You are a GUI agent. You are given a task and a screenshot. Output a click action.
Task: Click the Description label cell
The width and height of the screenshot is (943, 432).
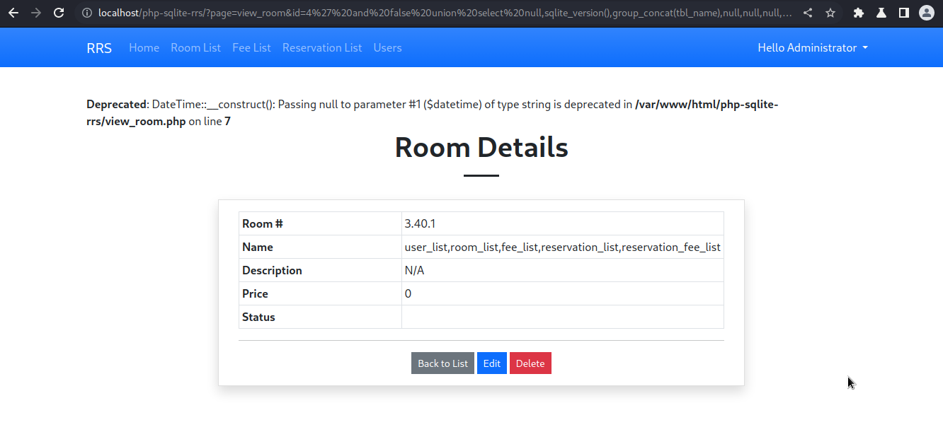(320, 270)
